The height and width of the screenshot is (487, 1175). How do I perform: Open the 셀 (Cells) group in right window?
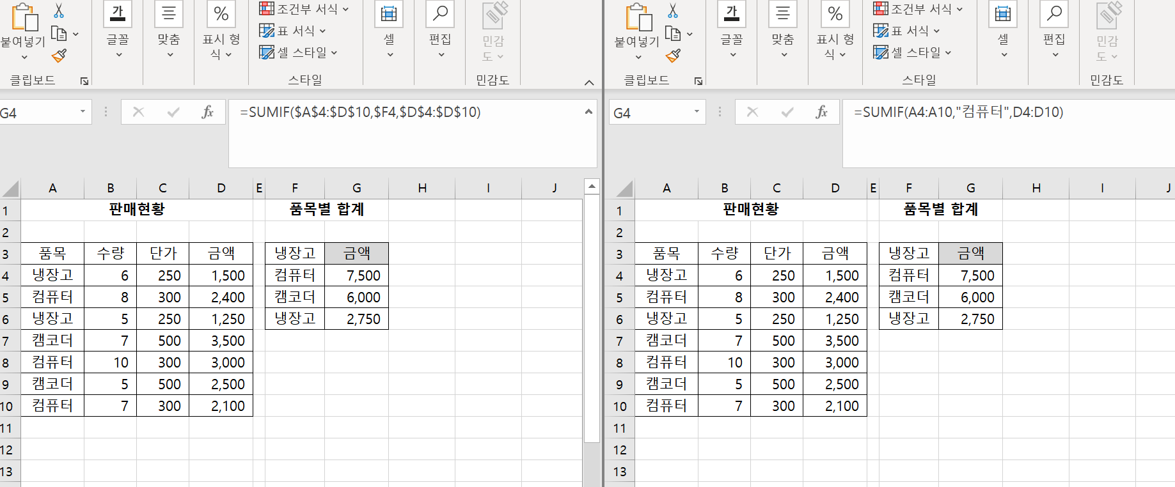pos(1003,29)
